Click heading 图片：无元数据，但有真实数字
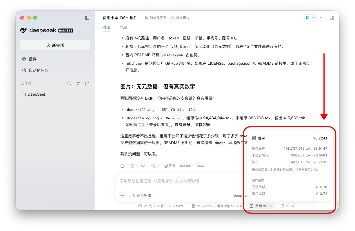 click(158, 86)
